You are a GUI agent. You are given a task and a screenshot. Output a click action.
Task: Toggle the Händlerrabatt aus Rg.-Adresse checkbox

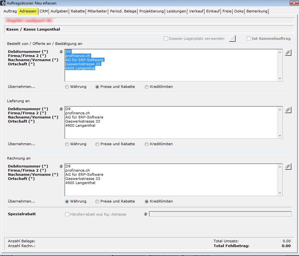coord(67,214)
